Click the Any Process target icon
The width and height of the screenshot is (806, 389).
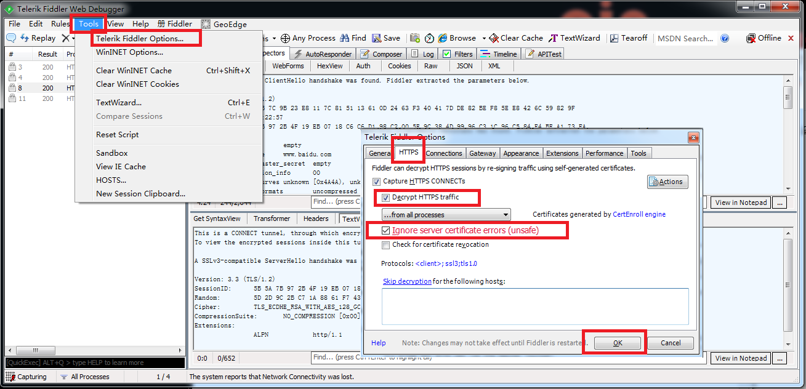coord(286,38)
